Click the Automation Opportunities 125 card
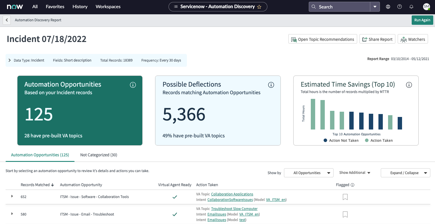This screenshot has width=435, height=224. point(80,111)
